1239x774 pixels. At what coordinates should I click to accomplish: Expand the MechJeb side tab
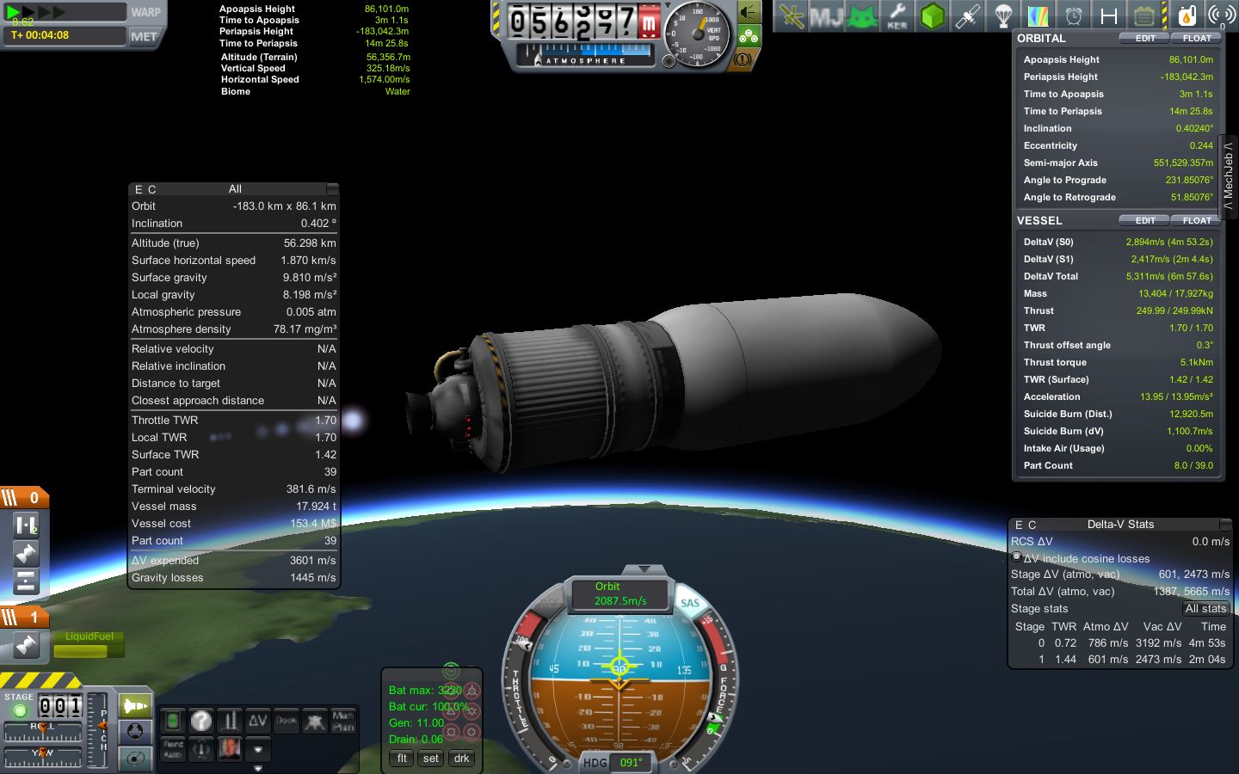[1229, 176]
